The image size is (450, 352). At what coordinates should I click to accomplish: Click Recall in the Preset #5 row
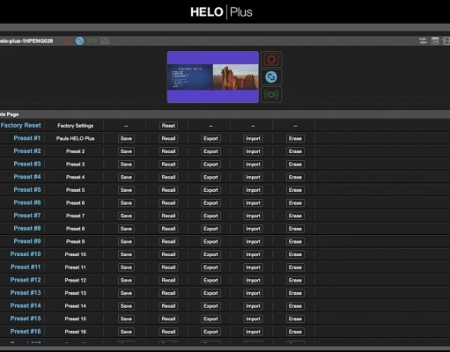[168, 190]
